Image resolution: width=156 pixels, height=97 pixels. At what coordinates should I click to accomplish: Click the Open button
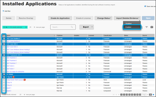coord(148,18)
